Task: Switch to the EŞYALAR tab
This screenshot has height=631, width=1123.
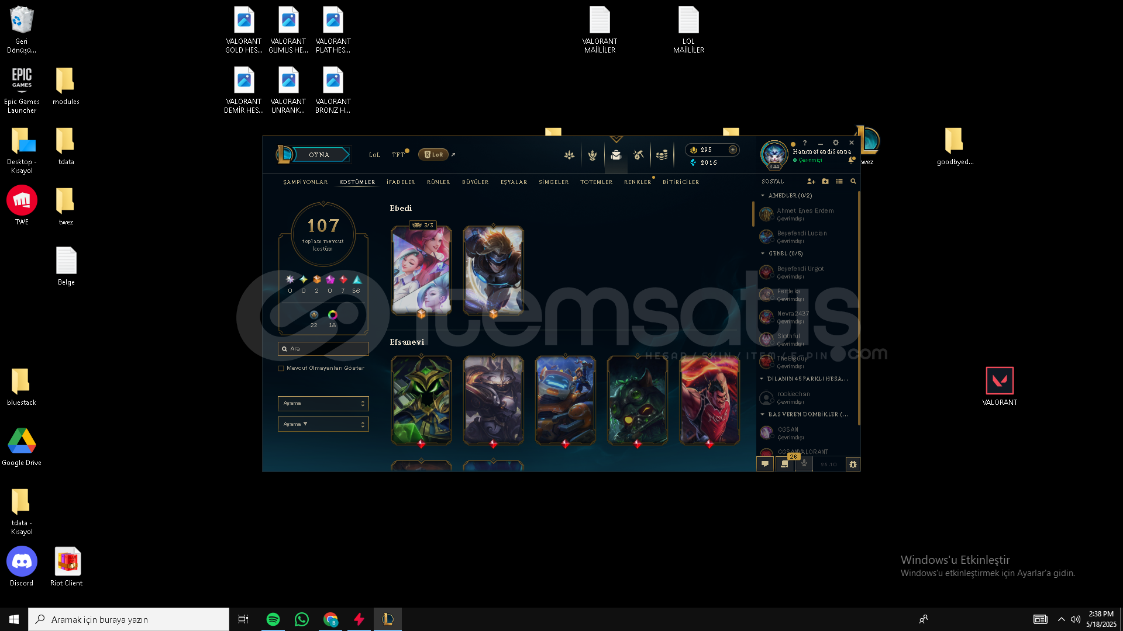Action: [514, 182]
